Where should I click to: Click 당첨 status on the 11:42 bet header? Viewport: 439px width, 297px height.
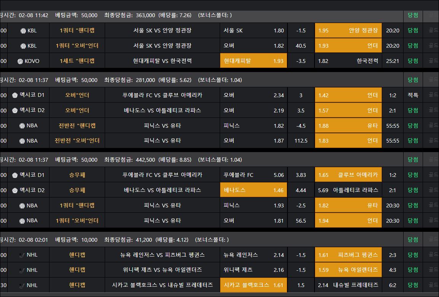point(413,15)
